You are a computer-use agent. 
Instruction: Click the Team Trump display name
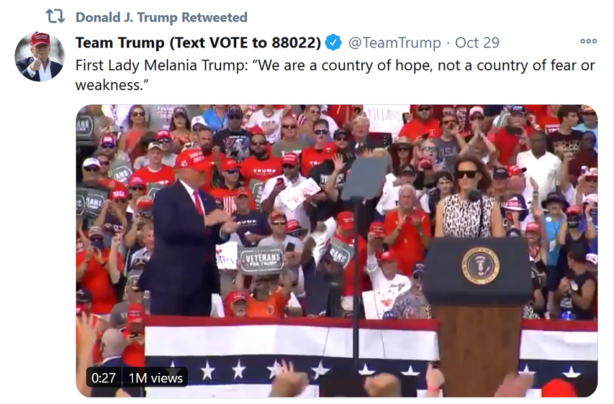[198, 43]
